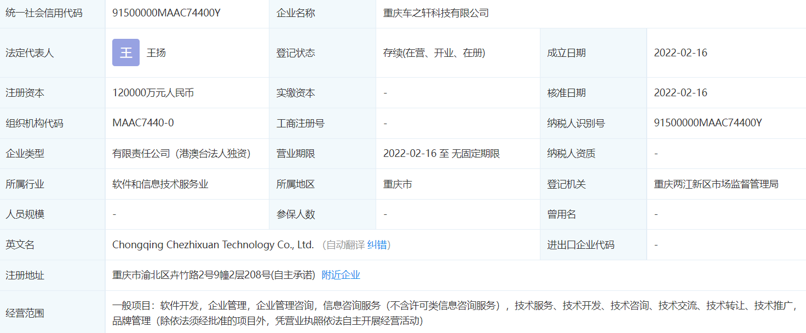Click the 纠错 link beside English name
Screen dimensions: 806x333
coord(378,245)
